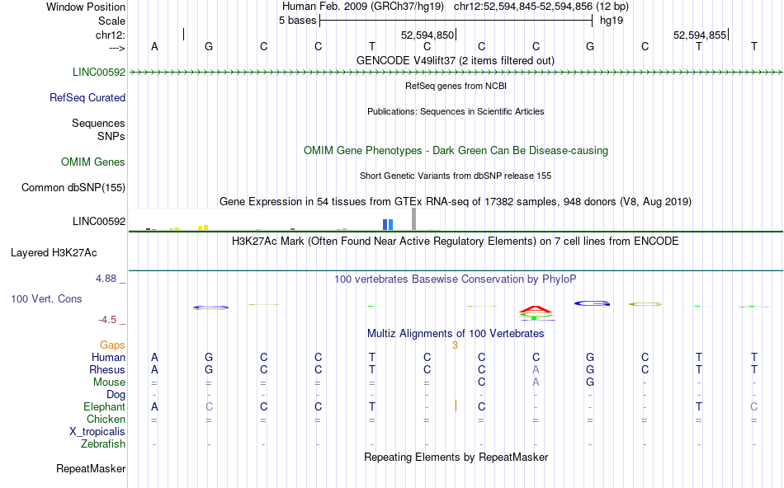Open the RepeatMasker track label
The height and width of the screenshot is (488, 784).
(91, 468)
